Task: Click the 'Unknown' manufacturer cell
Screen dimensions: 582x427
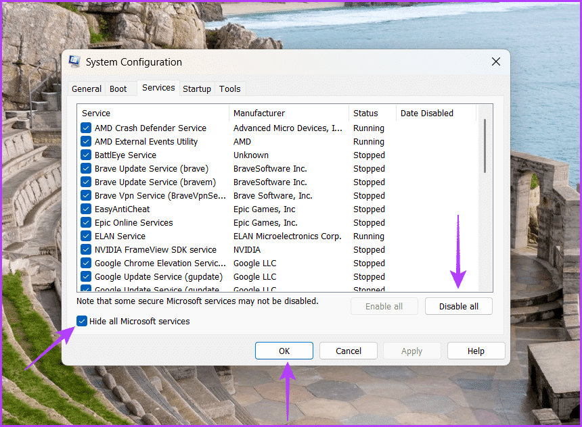Action: [251, 155]
